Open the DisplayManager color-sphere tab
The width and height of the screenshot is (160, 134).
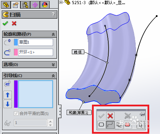45,5
